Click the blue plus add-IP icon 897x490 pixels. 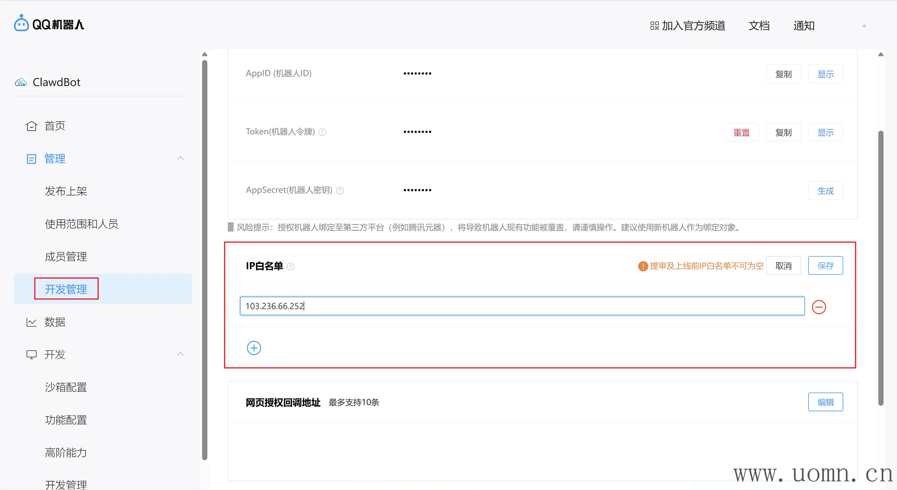(254, 348)
